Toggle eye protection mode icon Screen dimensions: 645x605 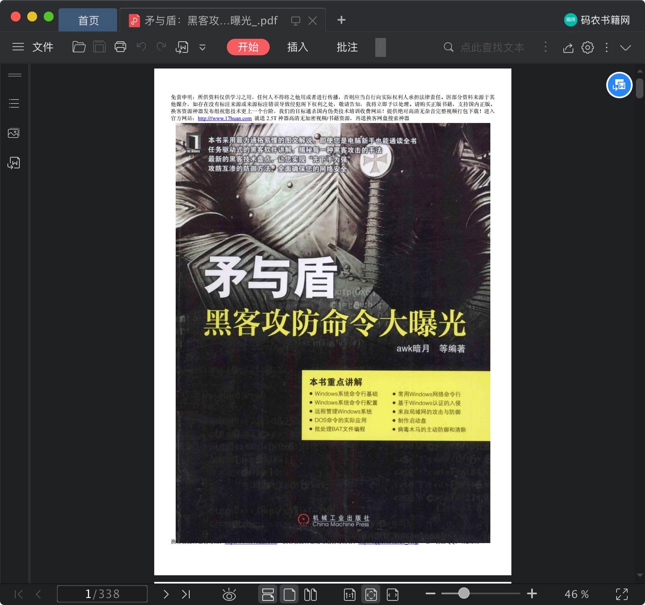(x=229, y=595)
